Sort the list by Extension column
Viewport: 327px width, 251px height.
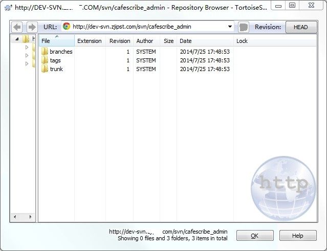pos(90,41)
